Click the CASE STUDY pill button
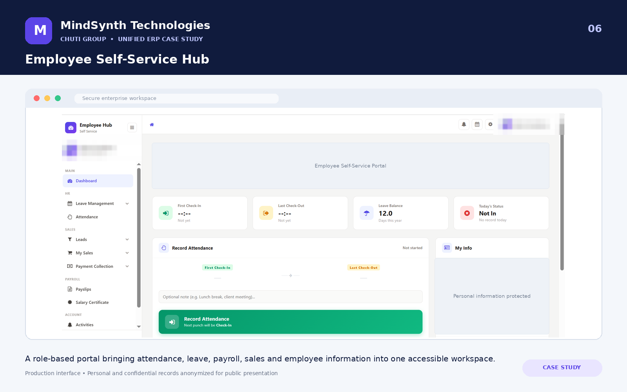Viewport: 627px width, 392px height. pyautogui.click(x=562, y=368)
